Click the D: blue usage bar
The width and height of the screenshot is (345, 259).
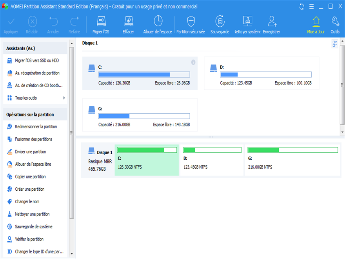266,75
